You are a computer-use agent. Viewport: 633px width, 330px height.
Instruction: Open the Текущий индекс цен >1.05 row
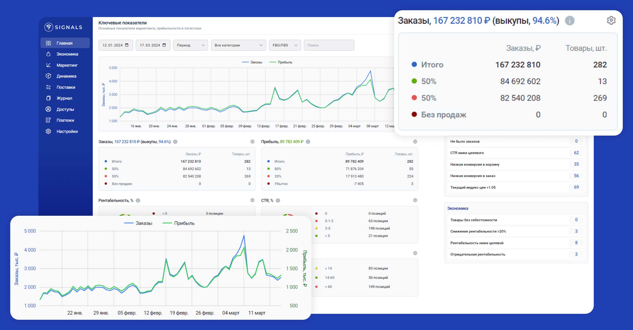[516, 187]
